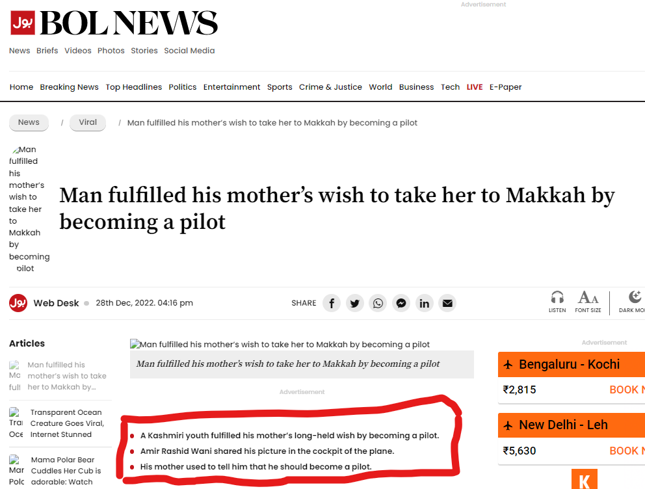Screen dimensions: 645x489
Task: Open Transparent Ocean Creature article link
Action: tap(67, 423)
